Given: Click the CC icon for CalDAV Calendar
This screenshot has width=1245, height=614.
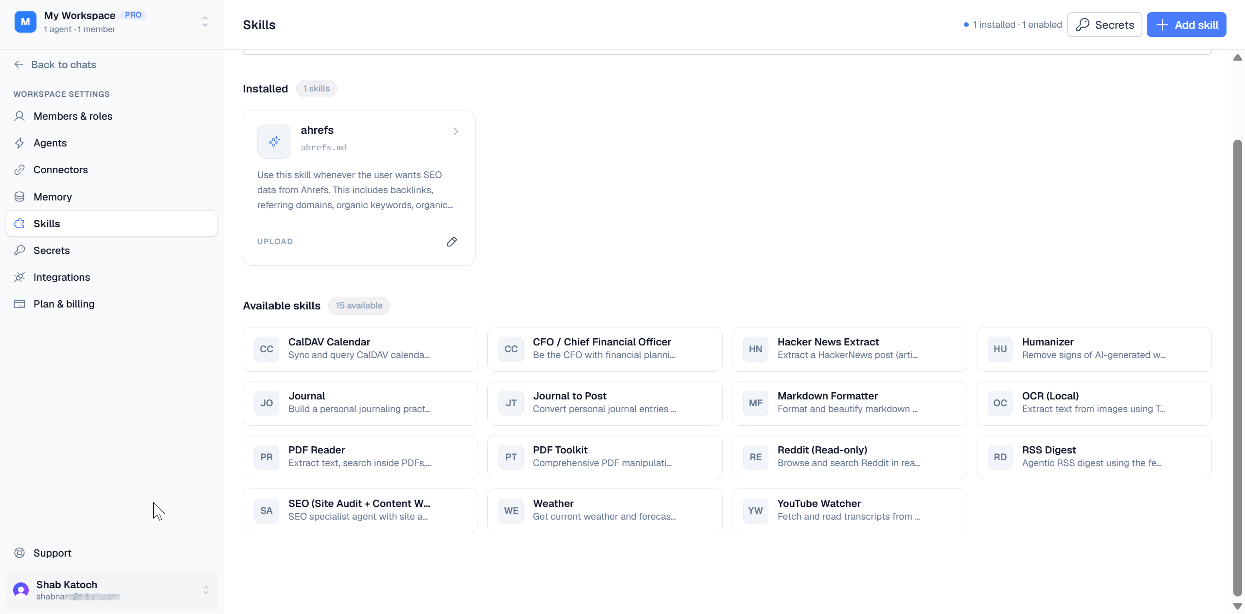Looking at the screenshot, I should pyautogui.click(x=267, y=349).
